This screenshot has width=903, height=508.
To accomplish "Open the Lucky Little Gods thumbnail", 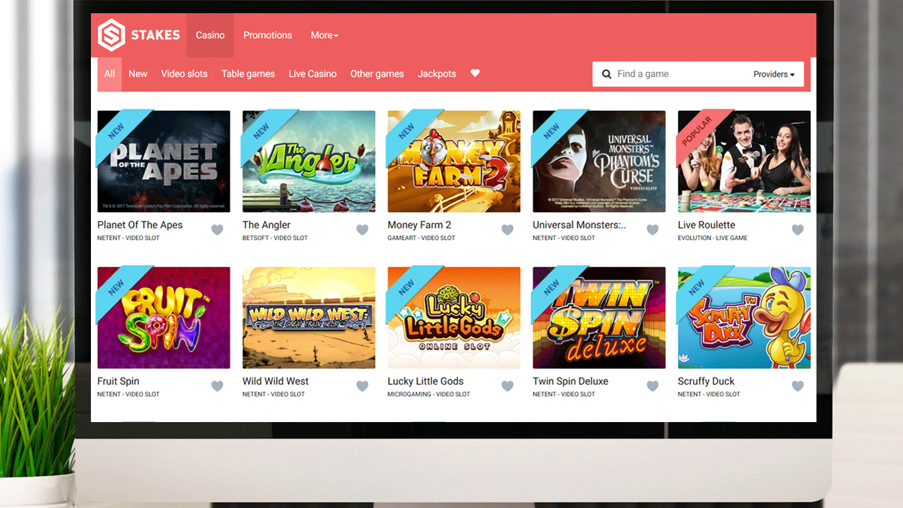I will 453,317.
